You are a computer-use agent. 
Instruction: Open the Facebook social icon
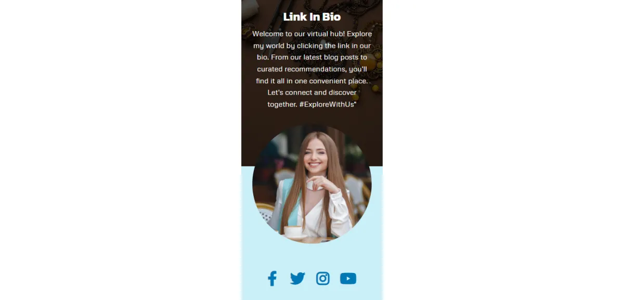pyautogui.click(x=272, y=279)
